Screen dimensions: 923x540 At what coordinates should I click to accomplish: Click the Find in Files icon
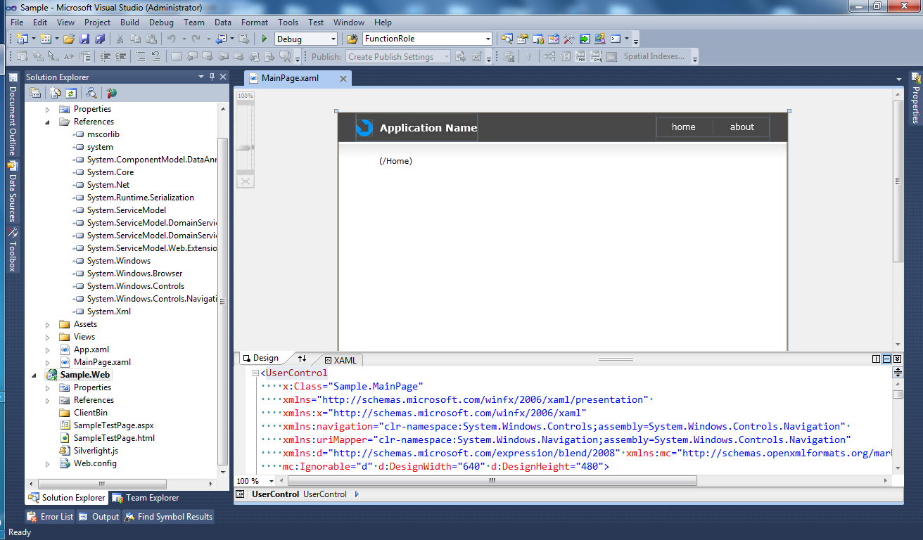(x=352, y=39)
